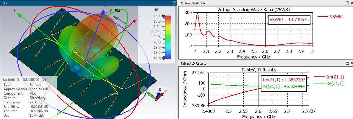Click the dBi color ramp bar
Image resolution: width=353 pixels, height=119 pixels.
(168, 37)
